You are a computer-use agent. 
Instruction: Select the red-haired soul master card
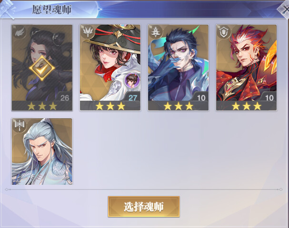[x=247, y=67]
